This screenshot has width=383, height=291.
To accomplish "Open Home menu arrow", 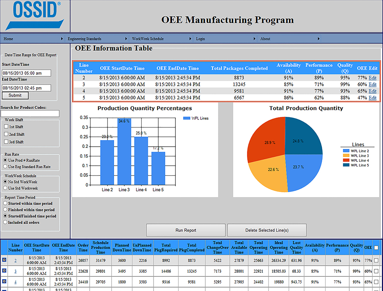I will click(x=62, y=39).
